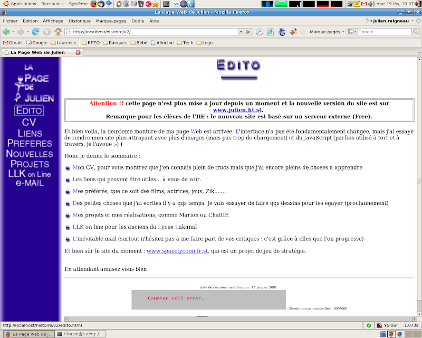Viewport: 422px width, 338px height.
Task: Follow the www.julien.ht.st link
Action: point(237,110)
